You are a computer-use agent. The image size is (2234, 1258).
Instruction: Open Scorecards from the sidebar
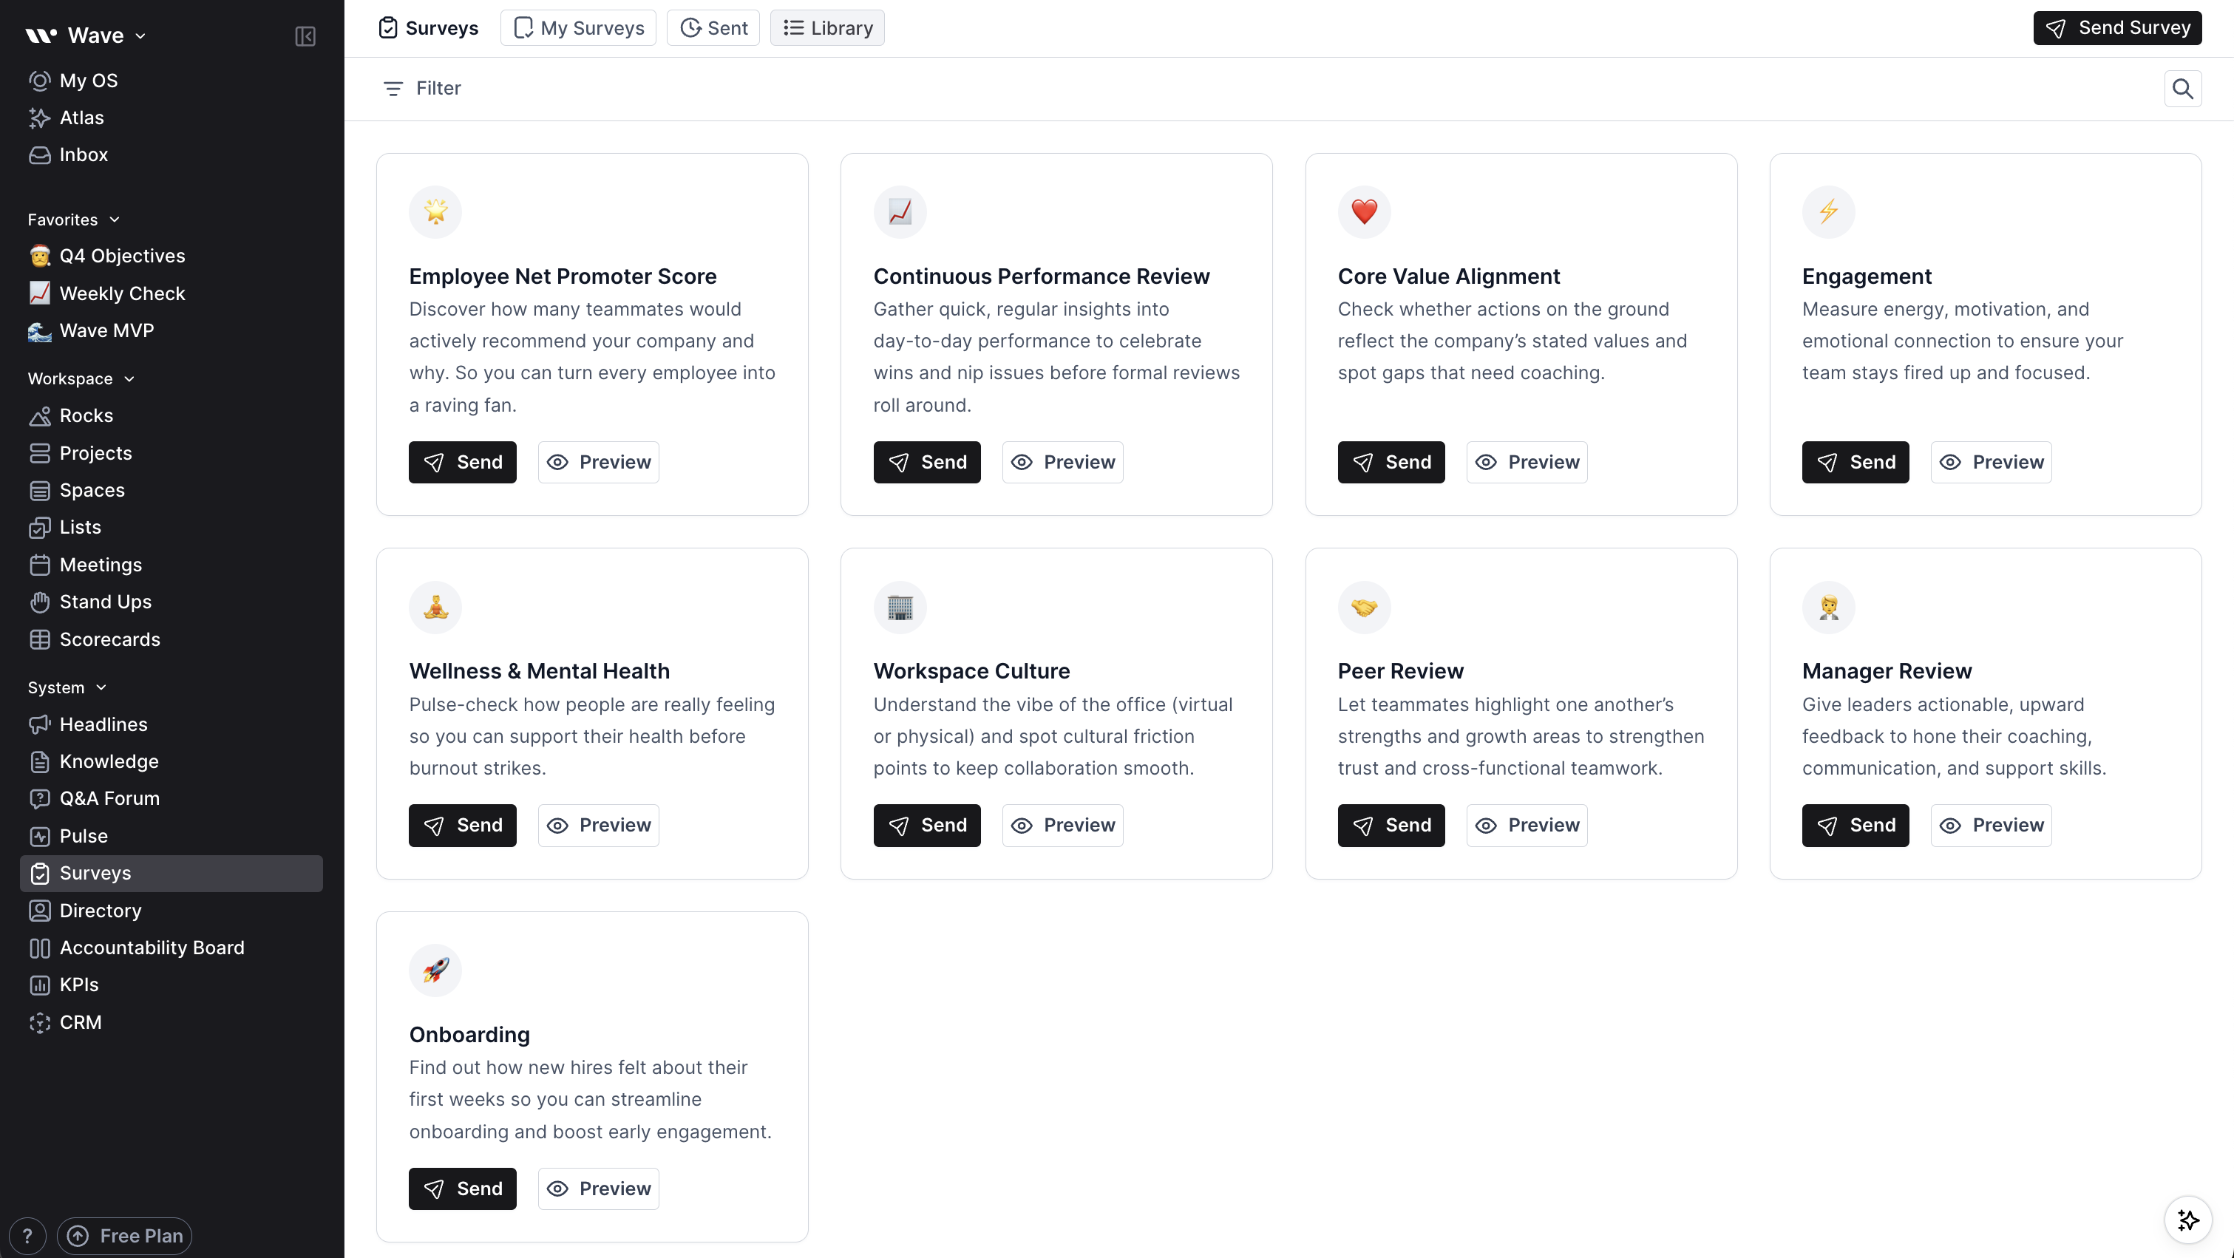[109, 639]
